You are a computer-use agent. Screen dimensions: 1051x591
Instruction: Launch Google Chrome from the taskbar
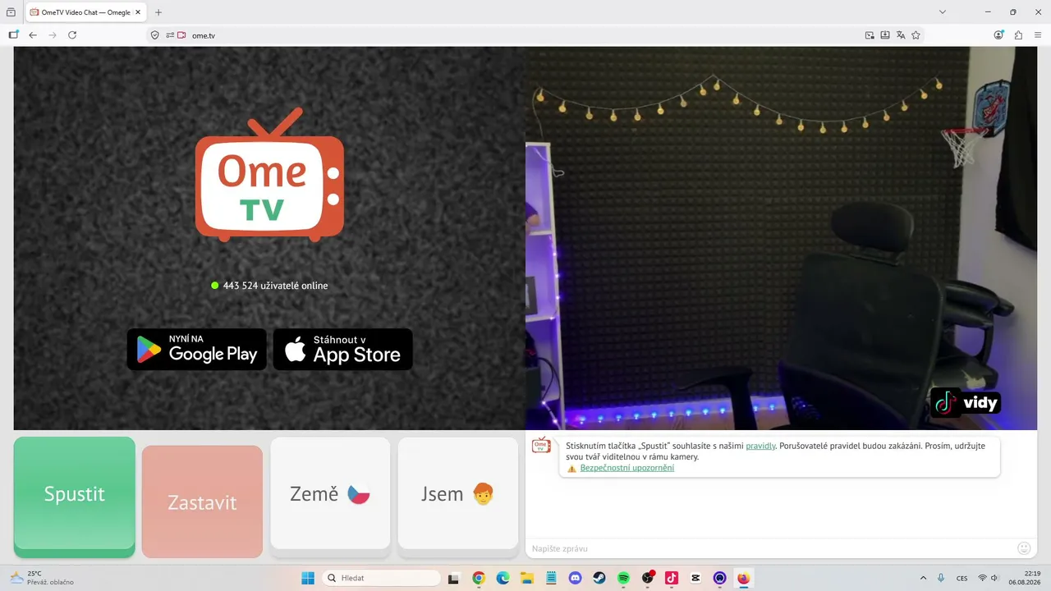[x=479, y=578]
